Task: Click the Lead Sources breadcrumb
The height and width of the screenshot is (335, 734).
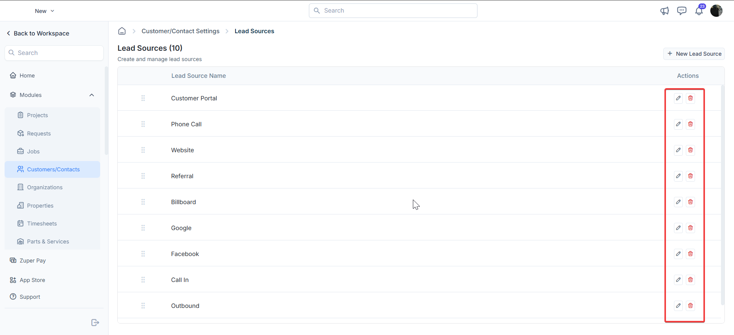Action: point(254,31)
